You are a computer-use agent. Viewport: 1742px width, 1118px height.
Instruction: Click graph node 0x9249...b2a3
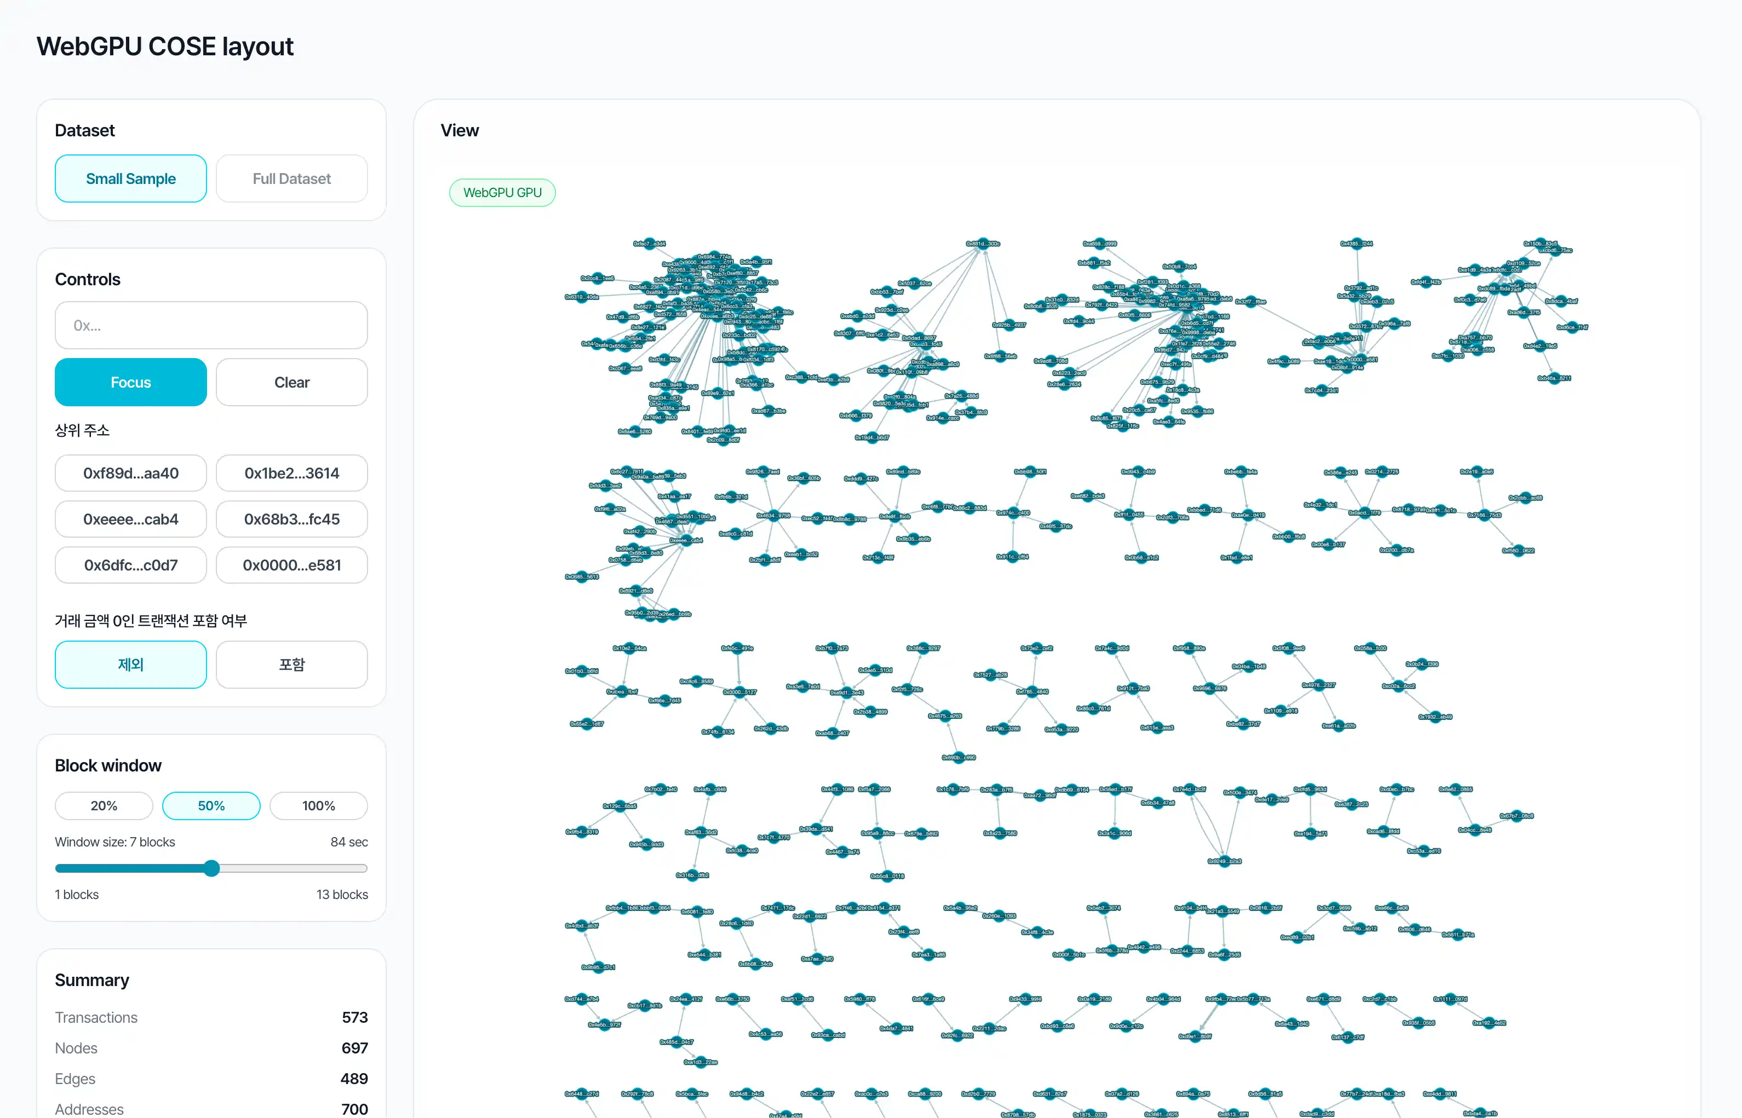1224,861
